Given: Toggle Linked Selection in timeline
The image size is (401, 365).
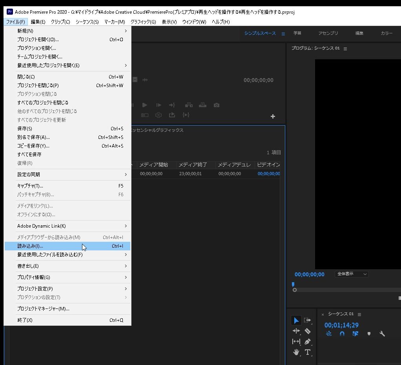Looking at the screenshot, I should click(x=355, y=334).
